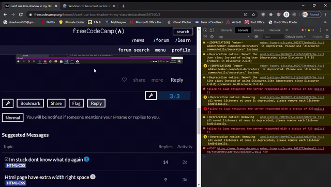Click the forum search menu item
This screenshot has height=187, width=331.
[x=133, y=50]
